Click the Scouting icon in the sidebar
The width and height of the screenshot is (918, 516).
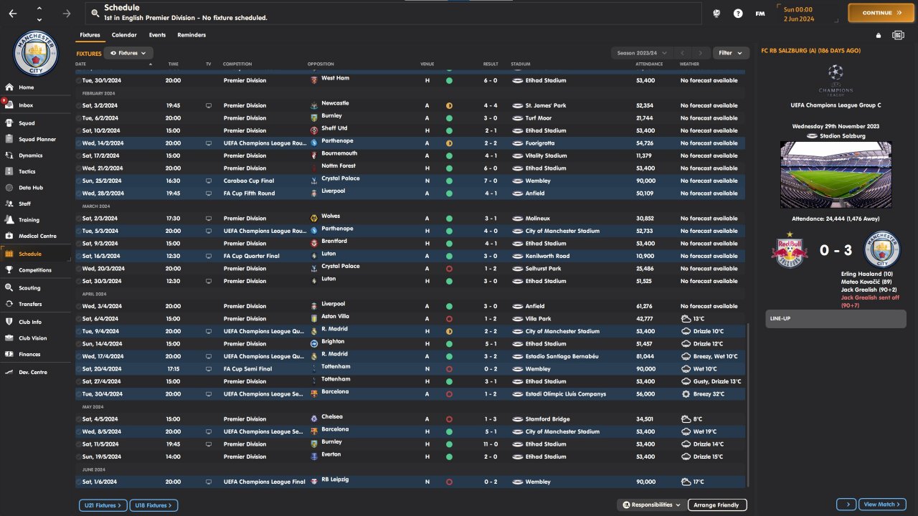[x=9, y=288]
